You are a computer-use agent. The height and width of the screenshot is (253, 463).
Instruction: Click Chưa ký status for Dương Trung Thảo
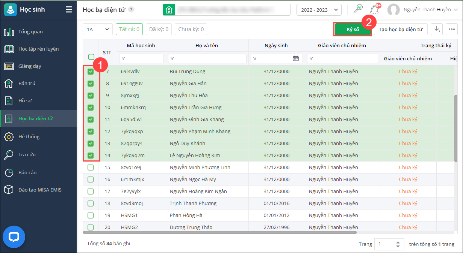[x=408, y=228]
